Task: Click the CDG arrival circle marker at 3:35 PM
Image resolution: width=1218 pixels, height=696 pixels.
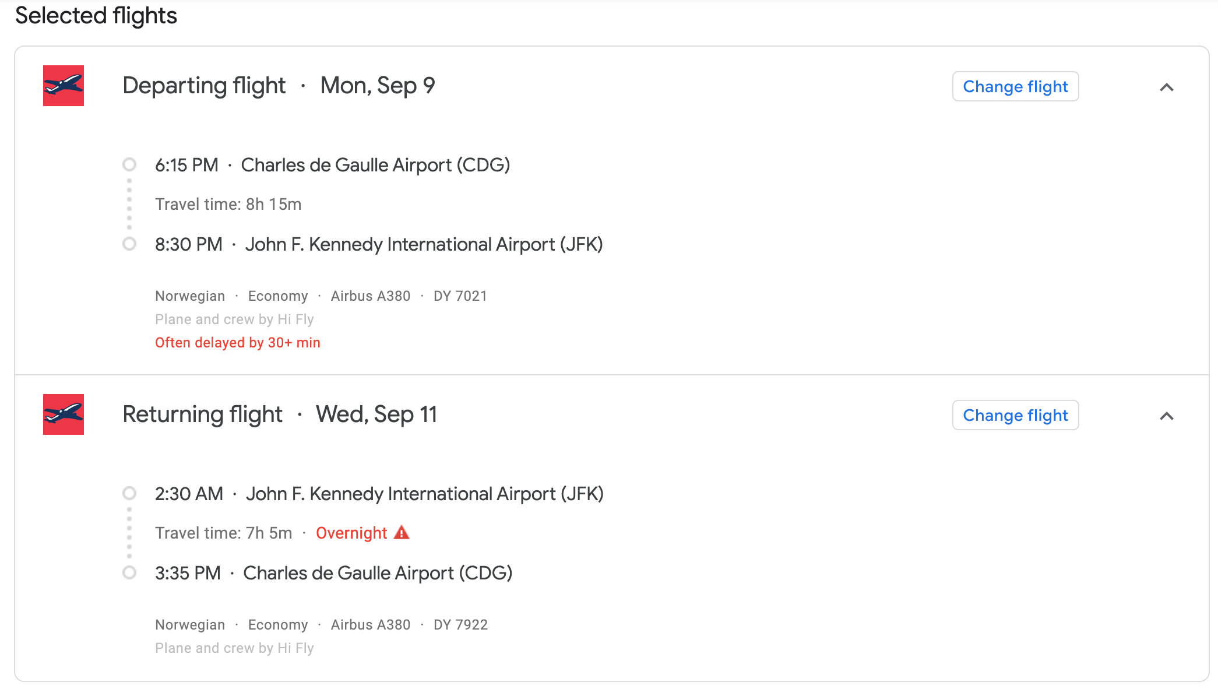Action: coord(129,572)
